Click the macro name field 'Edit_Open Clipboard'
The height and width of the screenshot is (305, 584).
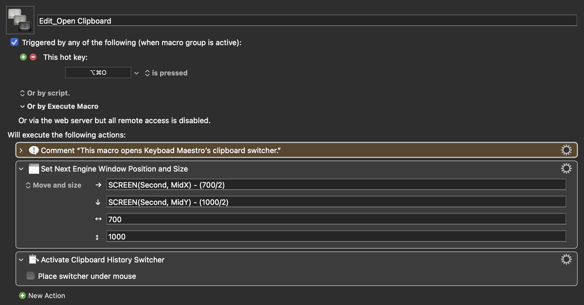tap(307, 21)
